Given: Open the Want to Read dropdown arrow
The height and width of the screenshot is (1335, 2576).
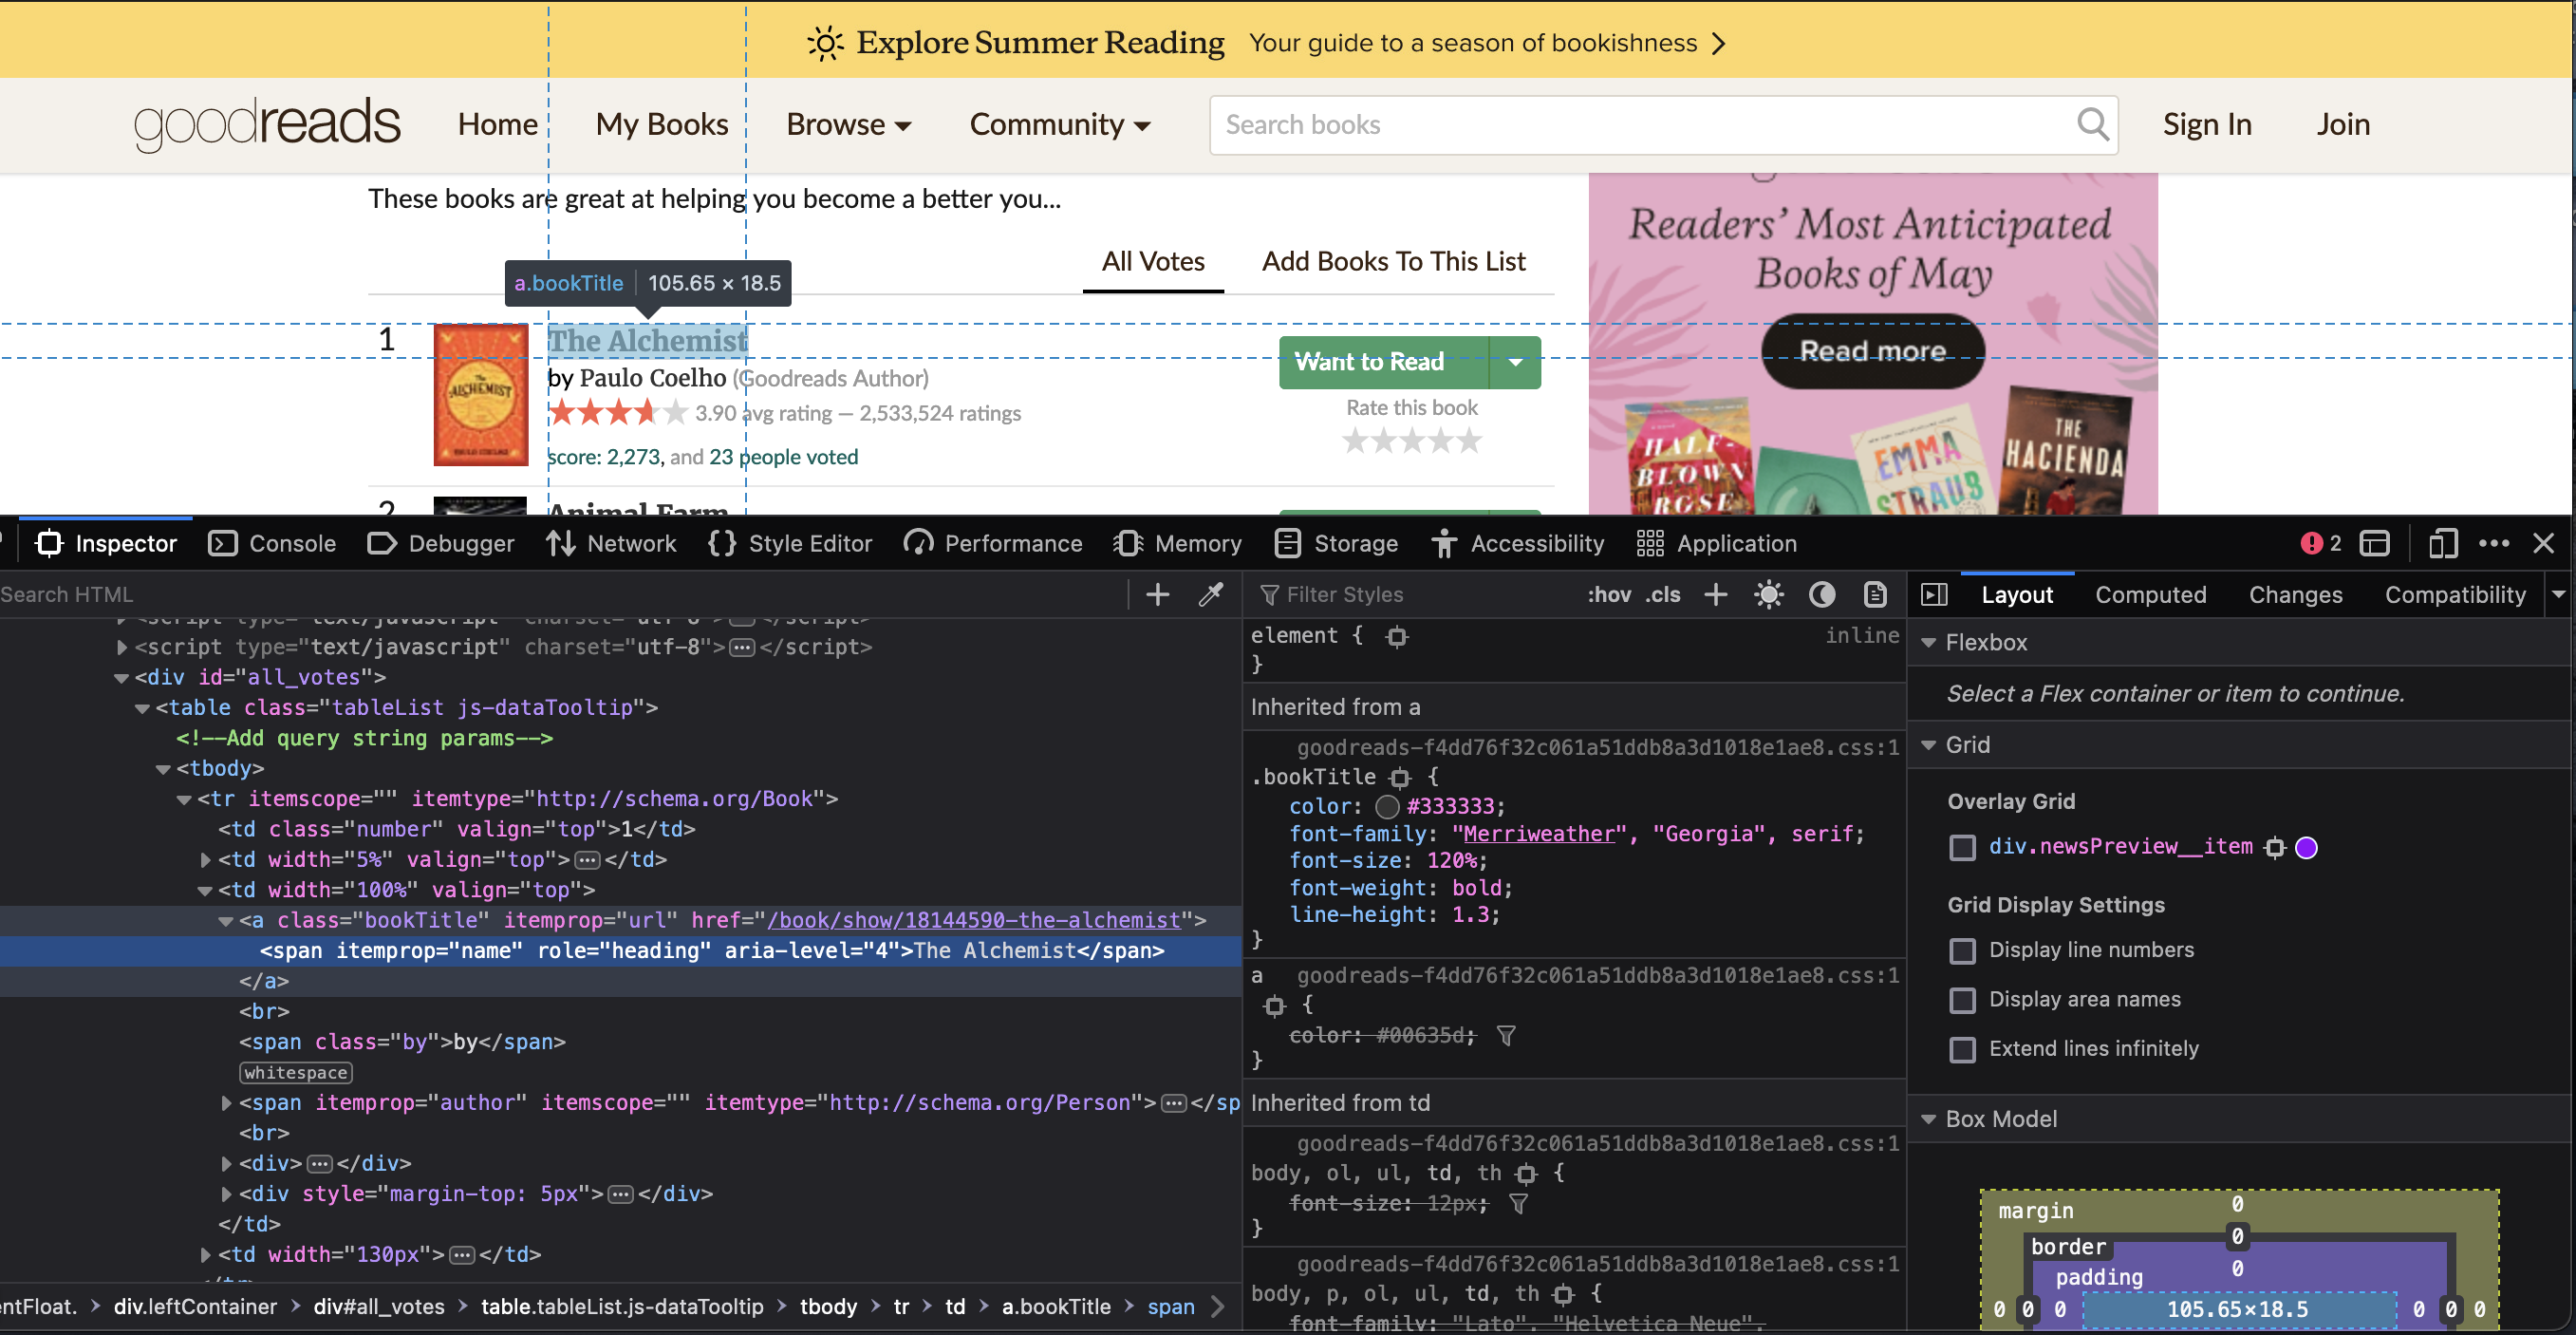Looking at the screenshot, I should point(1515,362).
